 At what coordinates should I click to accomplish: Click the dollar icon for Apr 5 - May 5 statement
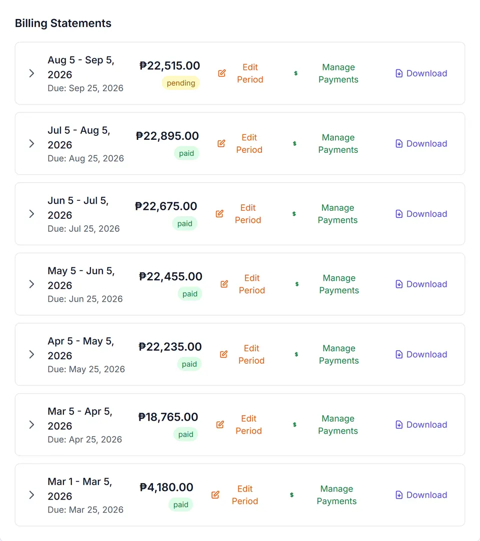[x=296, y=354]
